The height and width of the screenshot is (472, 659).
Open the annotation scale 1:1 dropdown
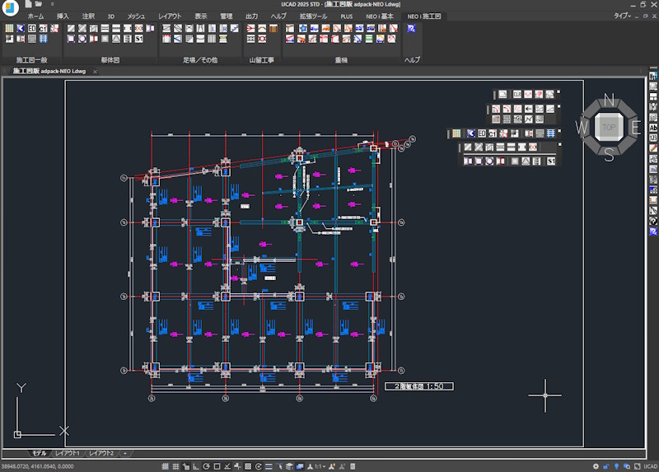pos(321,467)
